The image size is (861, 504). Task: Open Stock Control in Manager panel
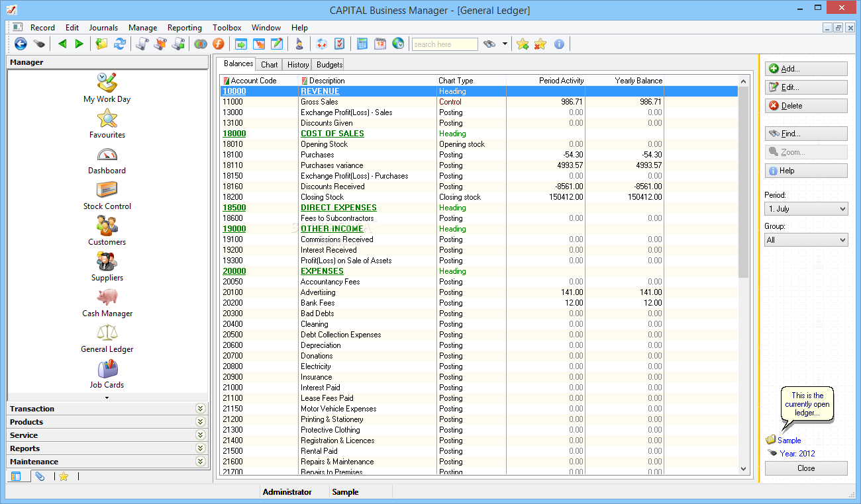coord(107,195)
